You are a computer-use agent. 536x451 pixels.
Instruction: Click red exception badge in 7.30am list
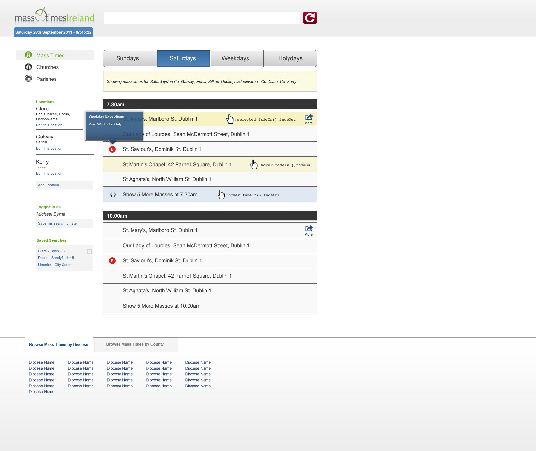click(x=112, y=149)
